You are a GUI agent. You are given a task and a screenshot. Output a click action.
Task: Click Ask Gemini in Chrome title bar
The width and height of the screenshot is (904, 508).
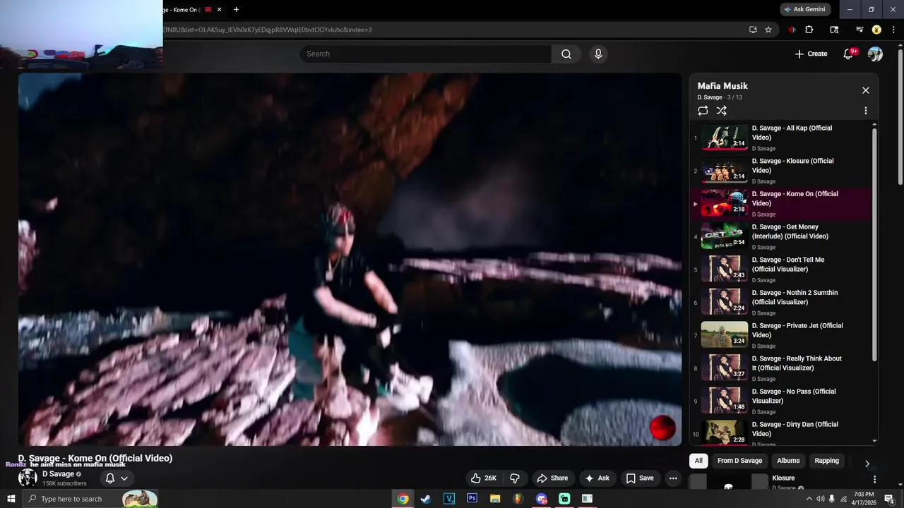805,9
